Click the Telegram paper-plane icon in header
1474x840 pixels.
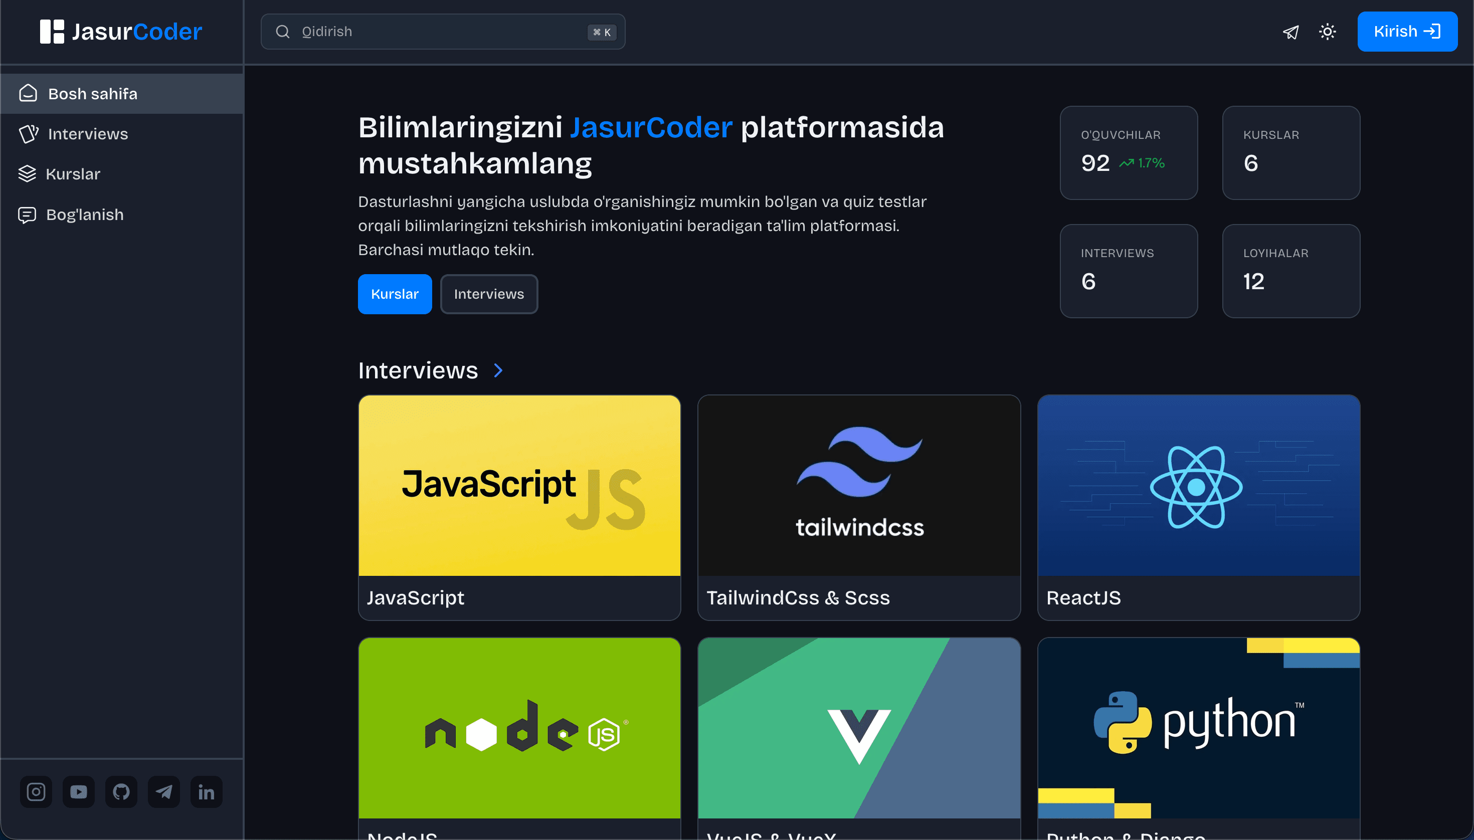(1291, 32)
